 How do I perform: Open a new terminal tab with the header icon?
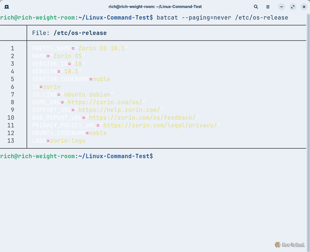click(x=6, y=7)
